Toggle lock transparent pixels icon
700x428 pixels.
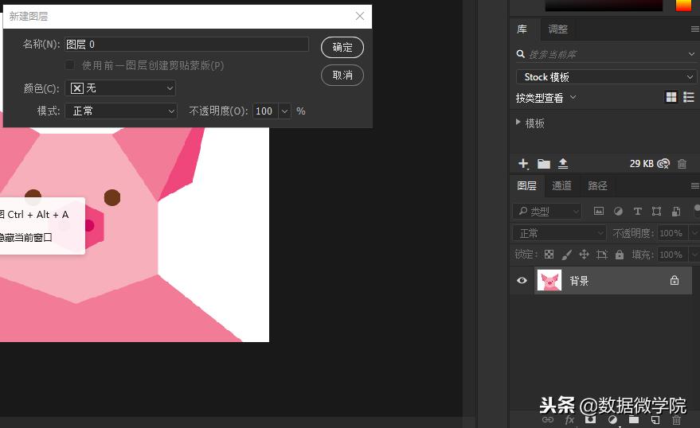point(549,255)
